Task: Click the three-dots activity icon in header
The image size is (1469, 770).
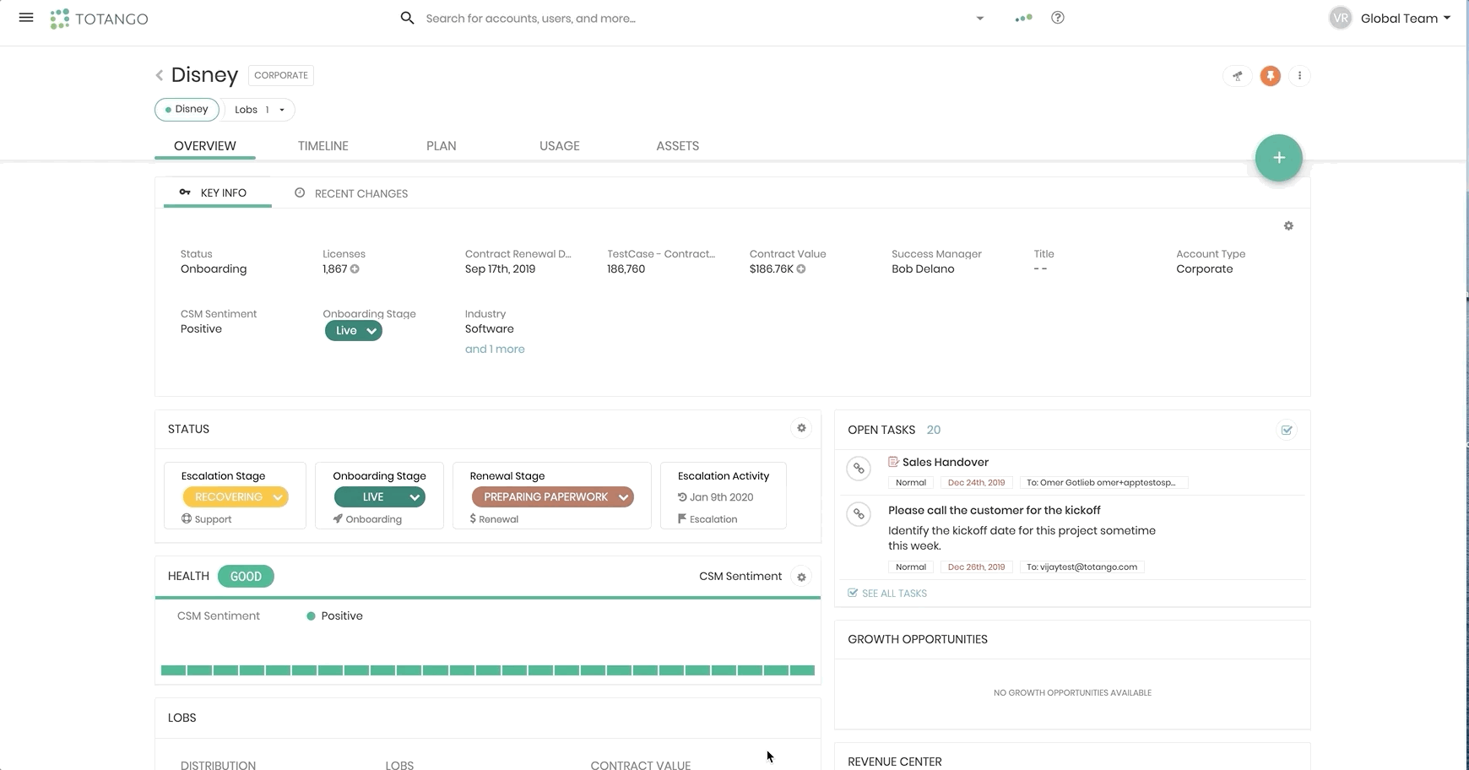Action: [1023, 18]
